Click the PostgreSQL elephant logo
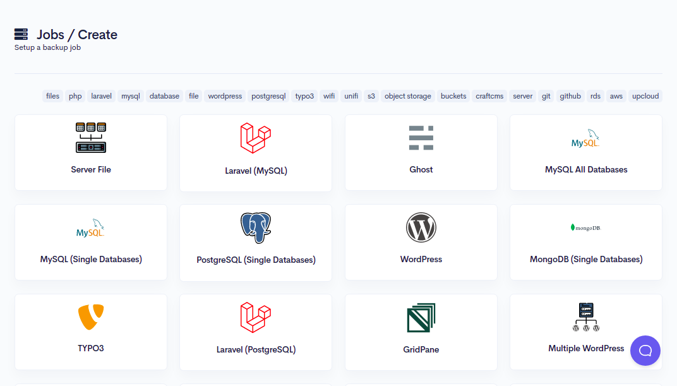 pyautogui.click(x=256, y=228)
